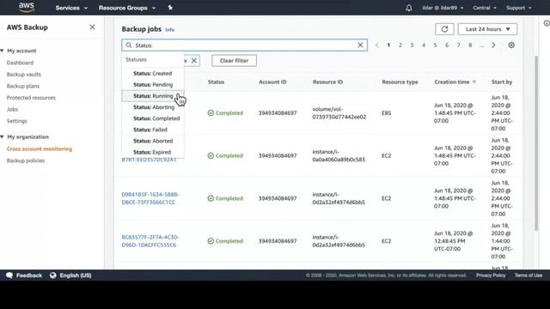550x309 pixels.
Task: Expand the Resource Groups menu
Action: click(127, 8)
